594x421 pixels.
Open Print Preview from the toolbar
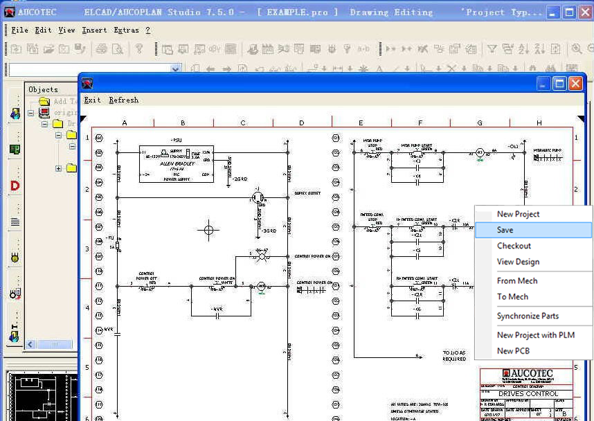(x=116, y=48)
